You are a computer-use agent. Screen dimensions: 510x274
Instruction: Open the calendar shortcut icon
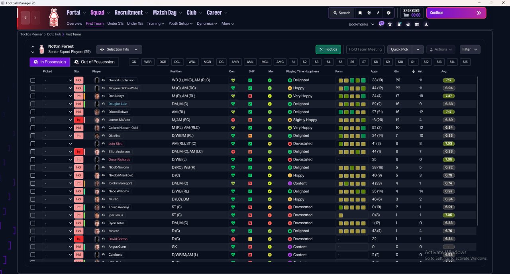[x=417, y=24]
